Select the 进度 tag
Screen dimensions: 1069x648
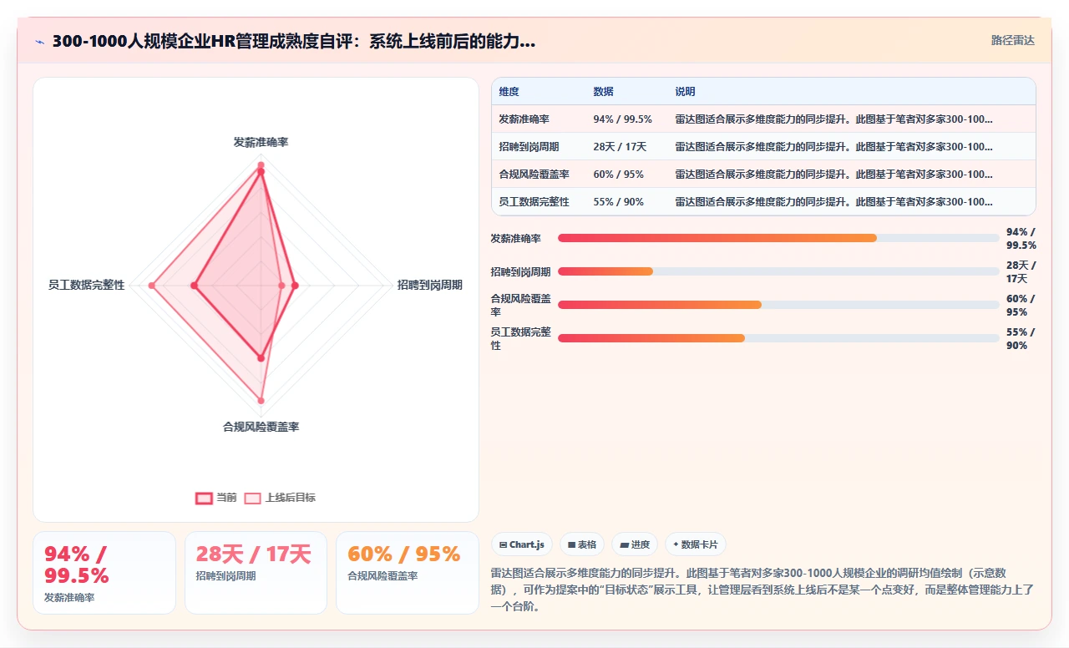pyautogui.click(x=635, y=544)
